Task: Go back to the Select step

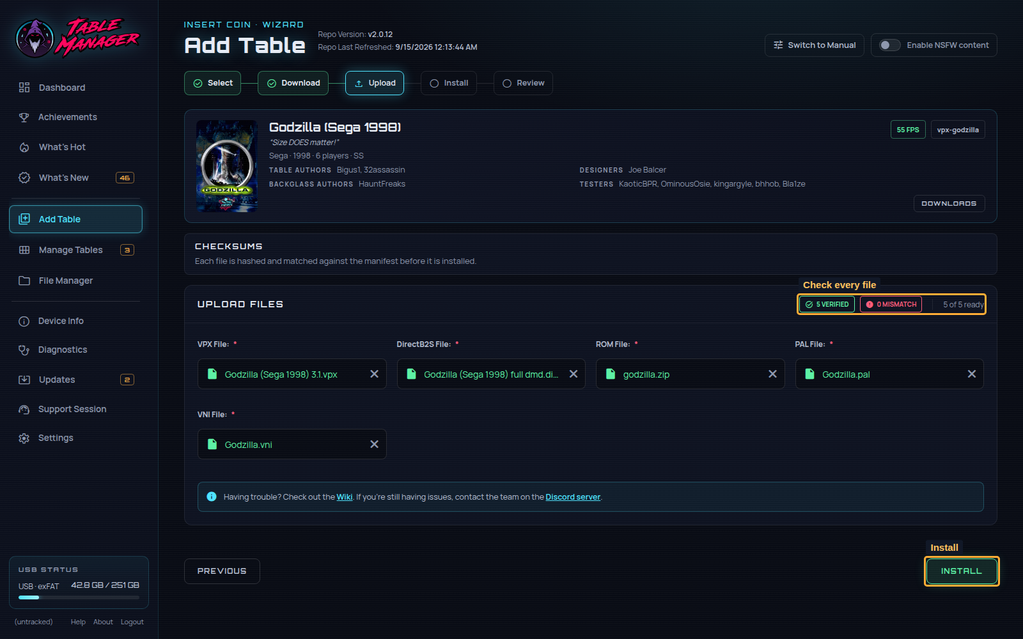Action: (x=212, y=83)
